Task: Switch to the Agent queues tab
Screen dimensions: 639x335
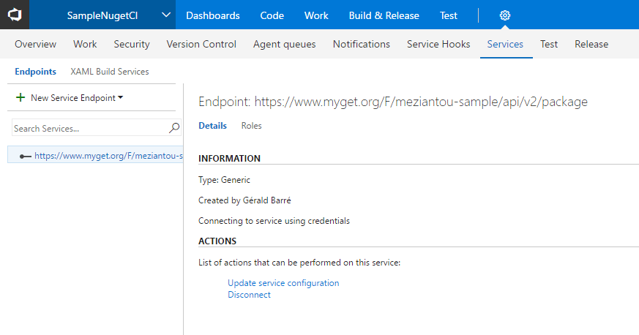Action: tap(284, 44)
